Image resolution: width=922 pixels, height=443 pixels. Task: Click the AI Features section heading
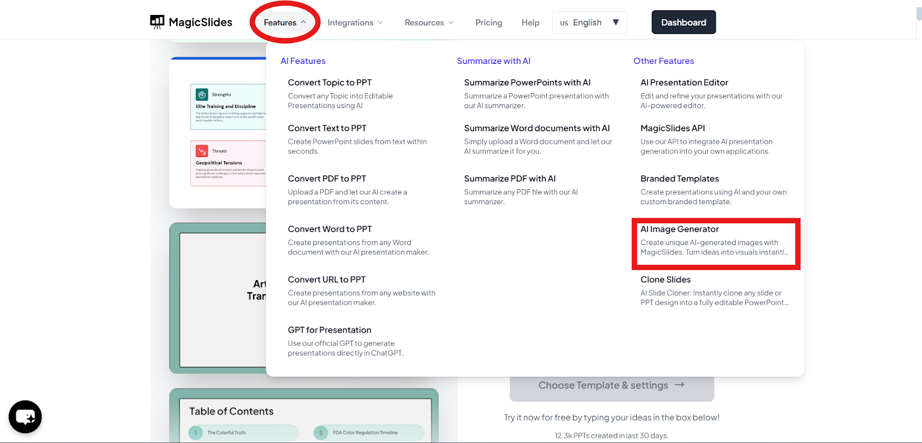[x=303, y=61]
